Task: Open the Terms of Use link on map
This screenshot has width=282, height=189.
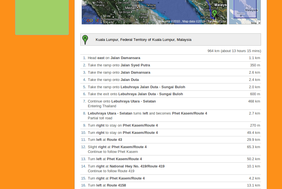Action: click(x=217, y=21)
